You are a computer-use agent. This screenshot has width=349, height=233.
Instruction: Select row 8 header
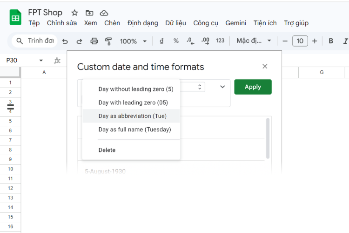click(x=10, y=150)
